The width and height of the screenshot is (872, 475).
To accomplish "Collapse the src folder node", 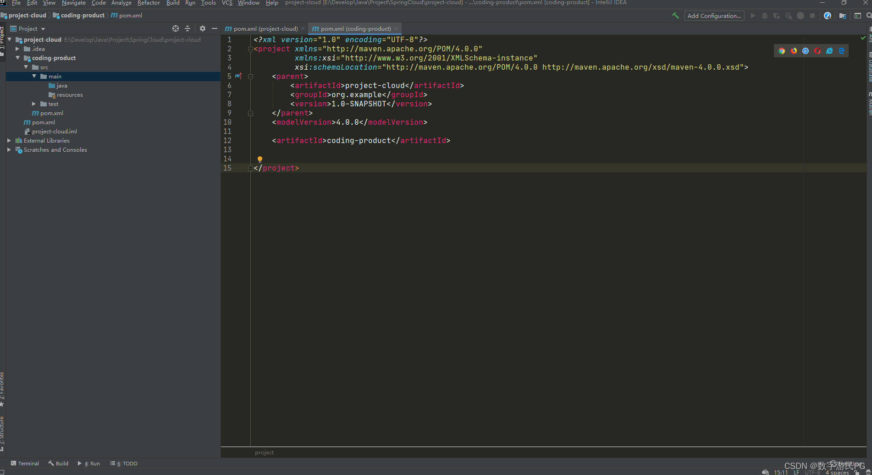I will (26, 67).
